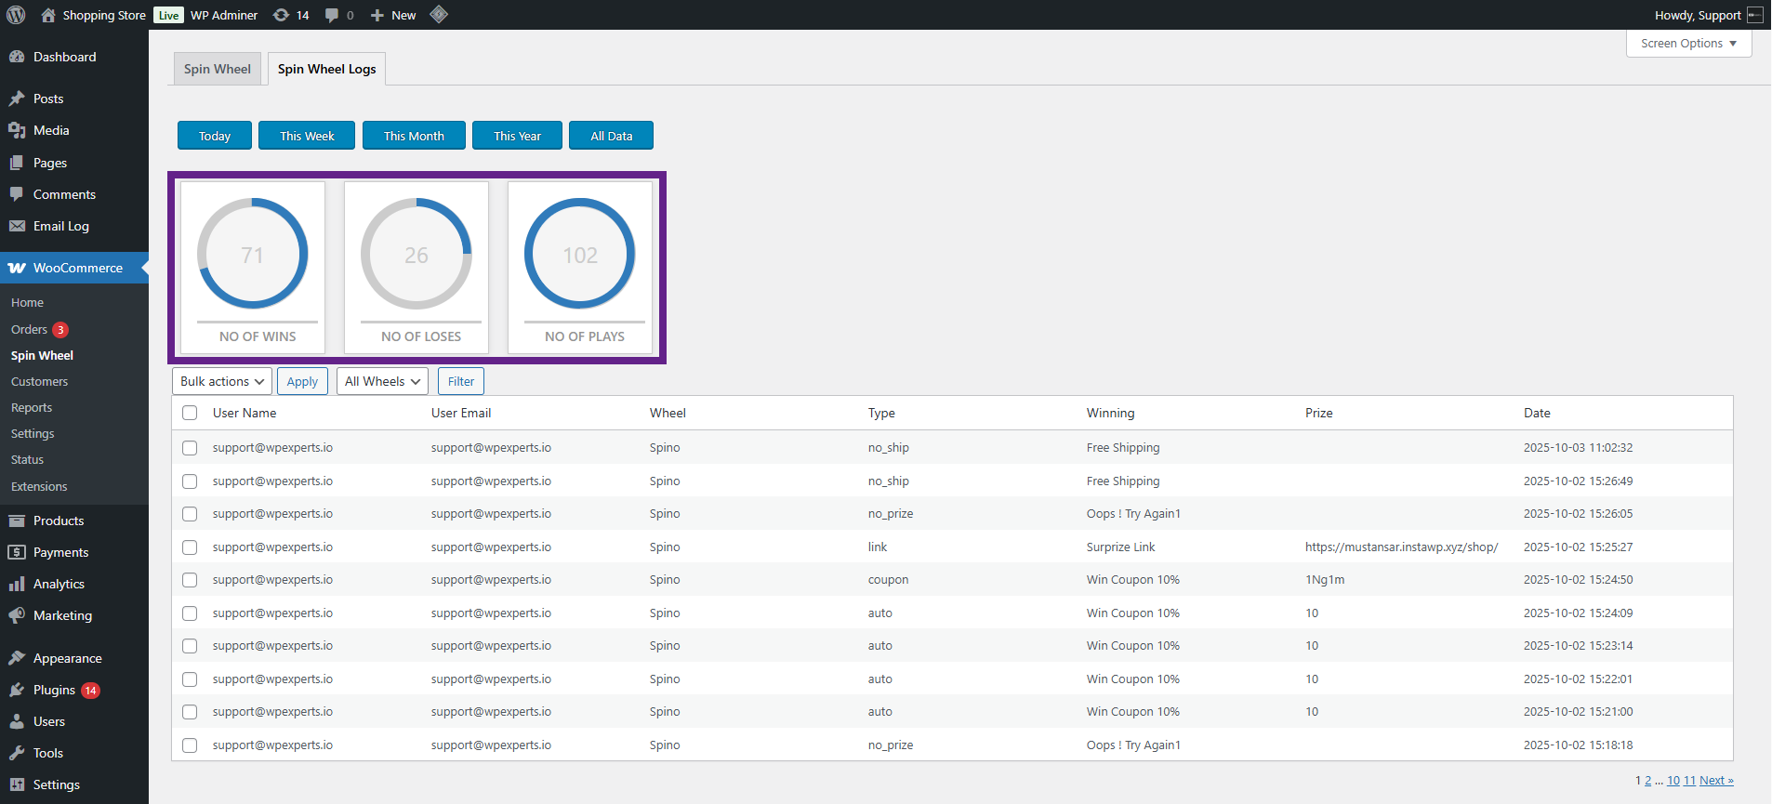The image size is (1772, 804).
Task: Open the Bulk actions dropdown
Action: [222, 381]
